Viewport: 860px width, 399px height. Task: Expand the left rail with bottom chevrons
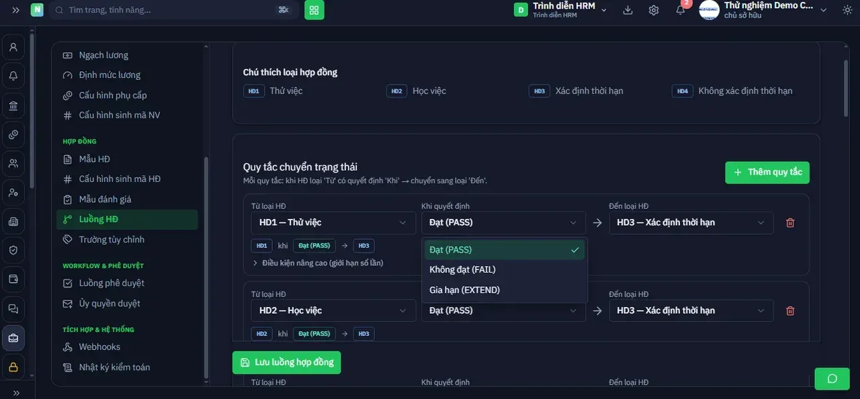pyautogui.click(x=15, y=392)
